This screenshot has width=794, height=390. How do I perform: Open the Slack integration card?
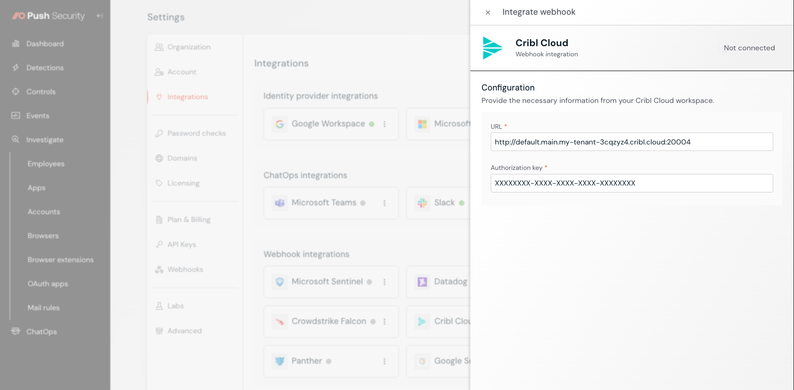[439, 203]
